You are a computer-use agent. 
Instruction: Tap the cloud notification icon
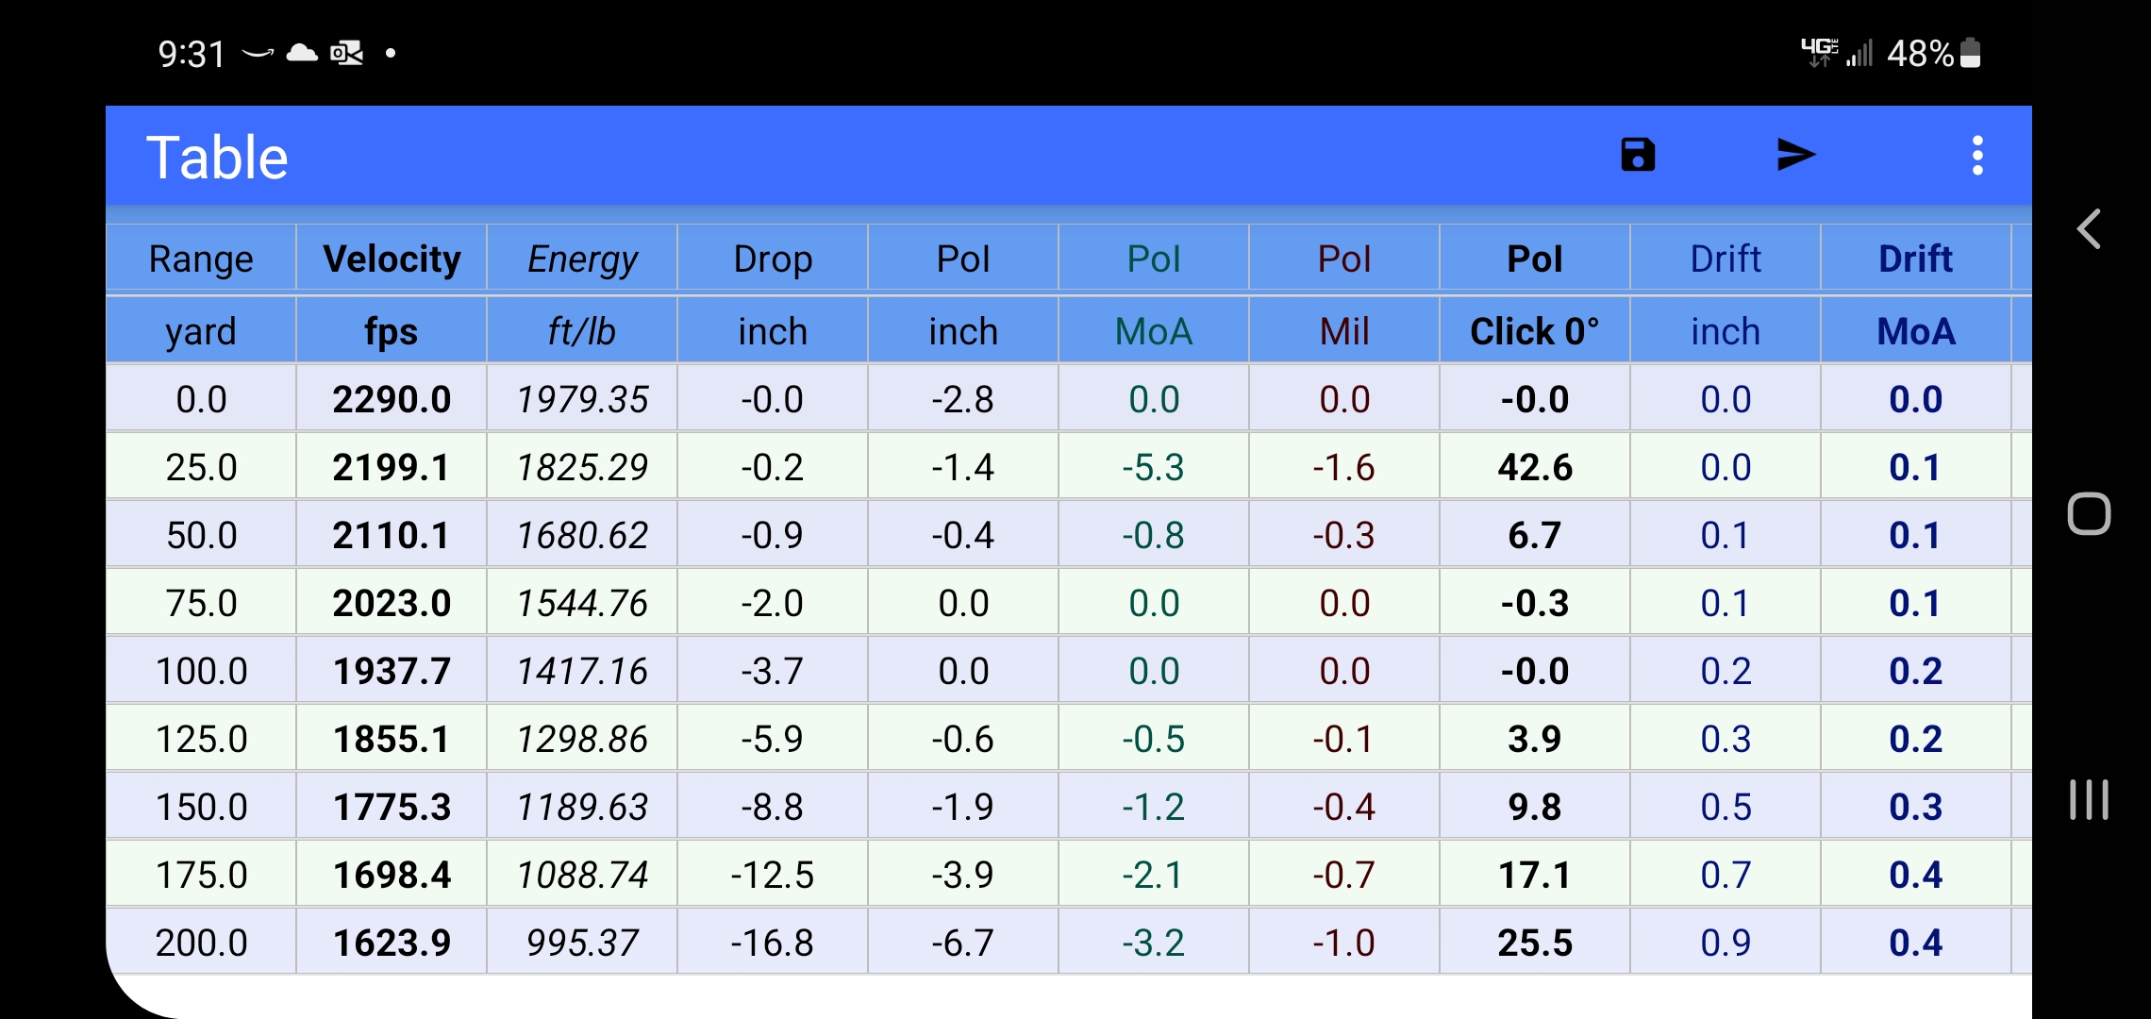pyautogui.click(x=301, y=53)
